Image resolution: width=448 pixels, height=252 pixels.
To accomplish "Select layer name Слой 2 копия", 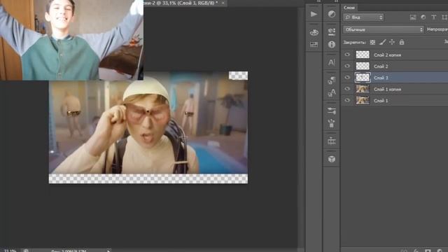I will (387, 55).
